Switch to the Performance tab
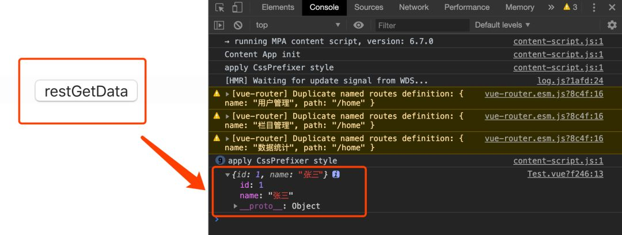Screen dimensions: 622x235 (467, 7)
